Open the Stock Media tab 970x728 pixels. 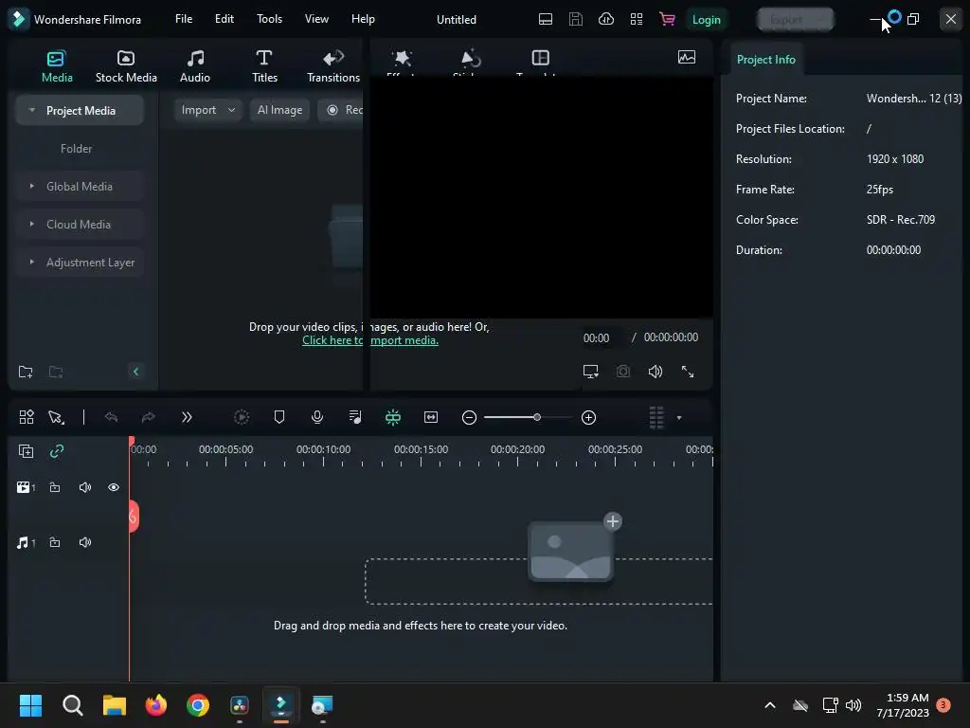tap(126, 66)
